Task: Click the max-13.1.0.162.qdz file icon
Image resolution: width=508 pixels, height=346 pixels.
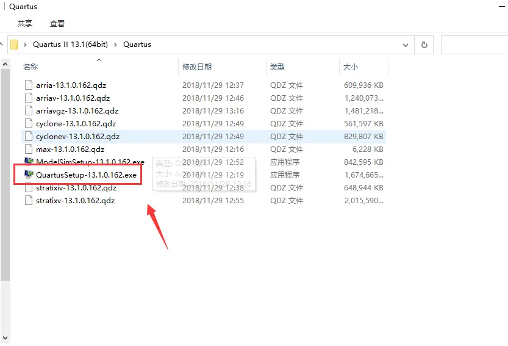Action: click(29, 149)
